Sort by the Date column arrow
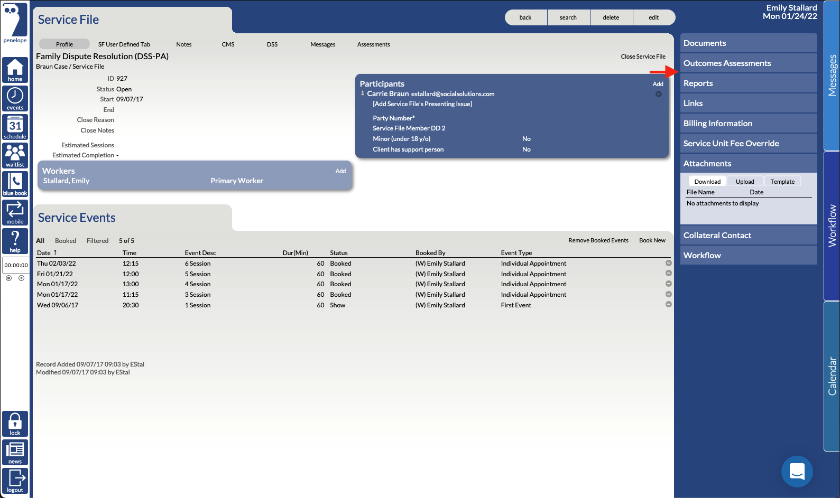 [55, 252]
